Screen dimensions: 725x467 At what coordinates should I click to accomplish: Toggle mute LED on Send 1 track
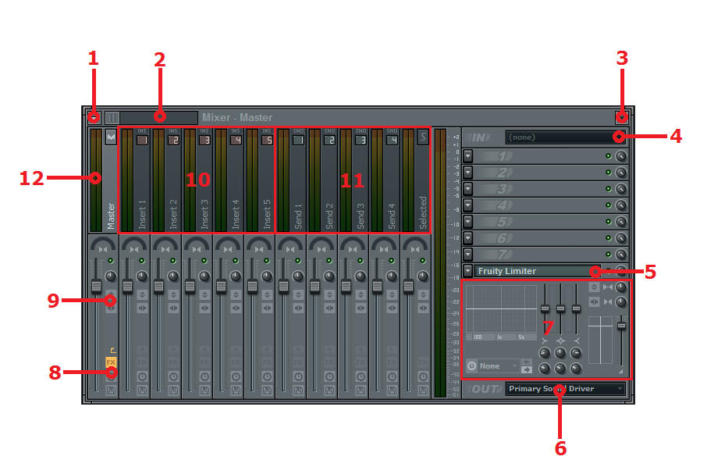(x=298, y=260)
